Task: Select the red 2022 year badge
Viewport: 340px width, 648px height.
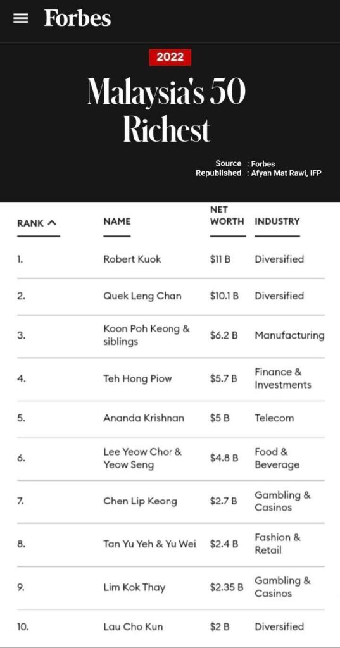Action: [170, 57]
